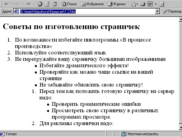Click the vertical scrollbar up arrow
Viewport: 182px width, 137px height.
180,20
